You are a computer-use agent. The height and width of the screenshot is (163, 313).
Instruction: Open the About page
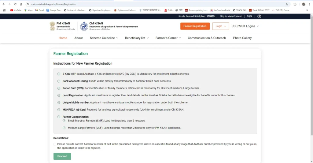[x=79, y=38]
